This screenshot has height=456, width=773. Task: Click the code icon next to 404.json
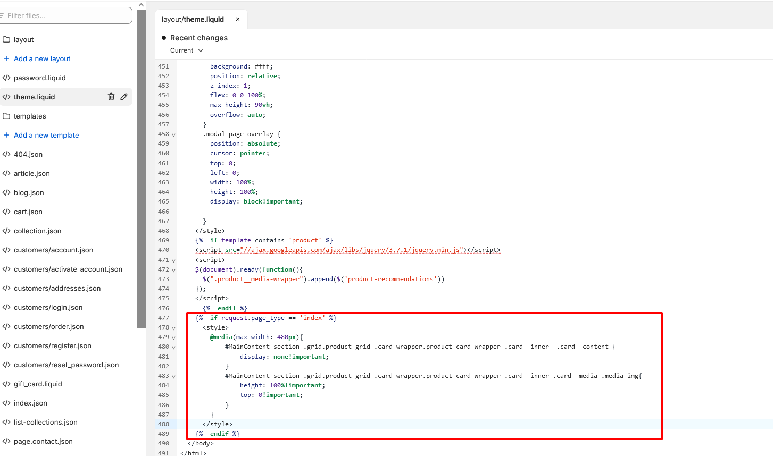[6, 154]
